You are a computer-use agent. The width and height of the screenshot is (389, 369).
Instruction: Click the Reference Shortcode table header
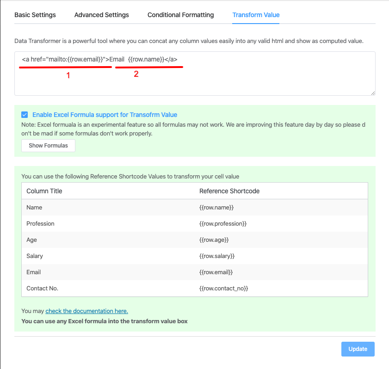(x=229, y=191)
